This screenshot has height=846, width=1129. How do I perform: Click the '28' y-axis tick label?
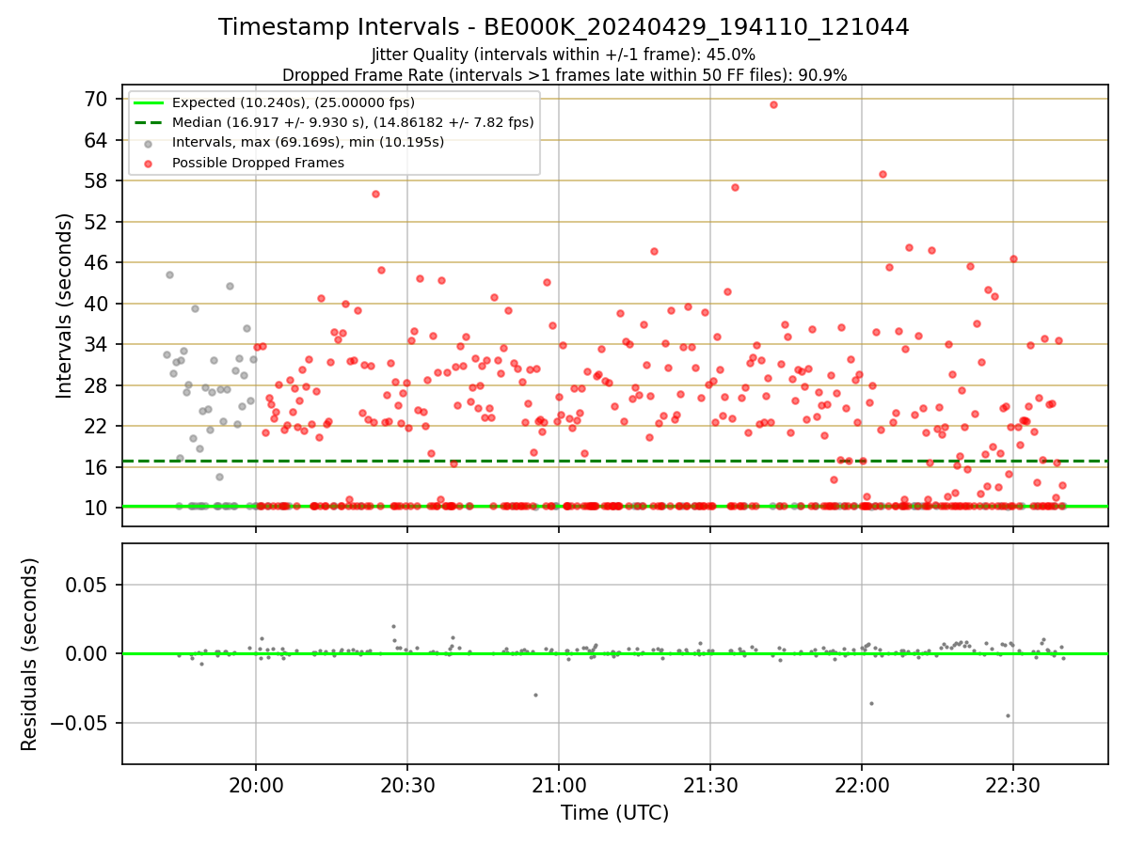pyautogui.click(x=97, y=385)
